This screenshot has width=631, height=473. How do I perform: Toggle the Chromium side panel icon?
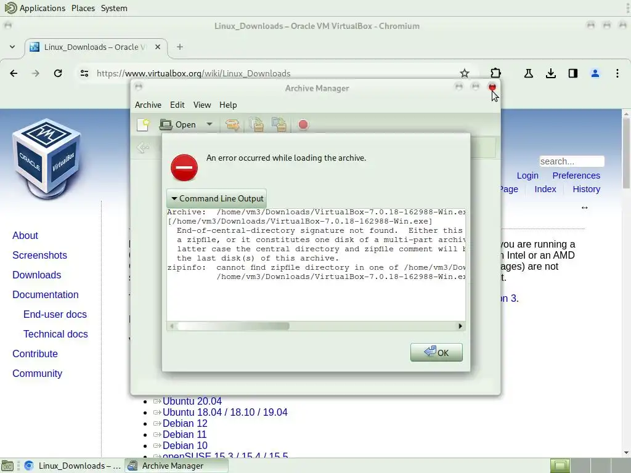coord(573,73)
